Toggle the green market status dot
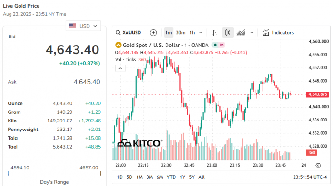This screenshot has width=333, height=186. pyautogui.click(x=215, y=45)
